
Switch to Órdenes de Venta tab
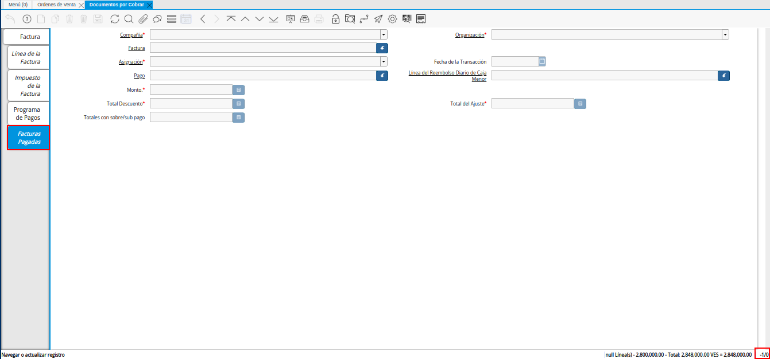pos(56,5)
